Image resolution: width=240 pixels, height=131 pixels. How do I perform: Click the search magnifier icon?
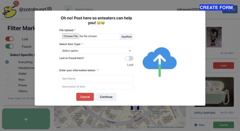coord(68,9)
